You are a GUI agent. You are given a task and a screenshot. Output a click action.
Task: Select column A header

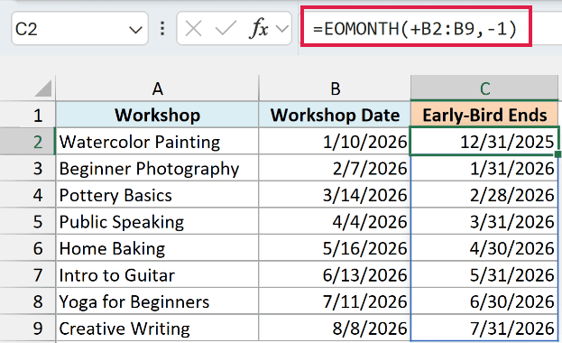157,88
